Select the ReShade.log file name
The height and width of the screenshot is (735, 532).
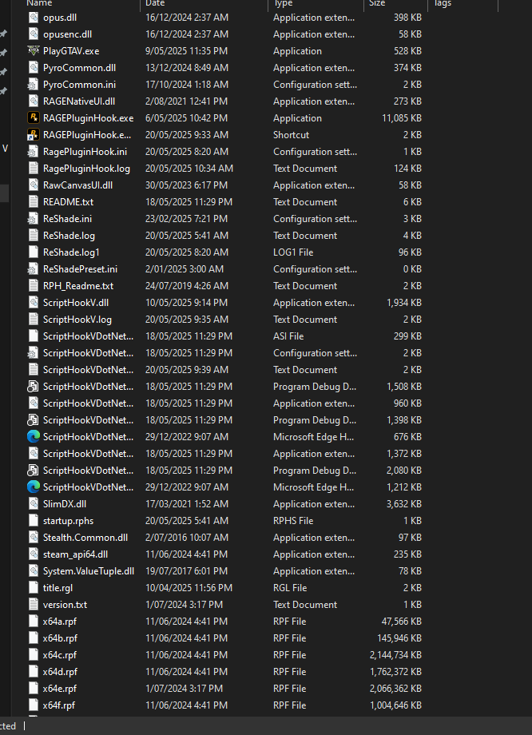[69, 236]
